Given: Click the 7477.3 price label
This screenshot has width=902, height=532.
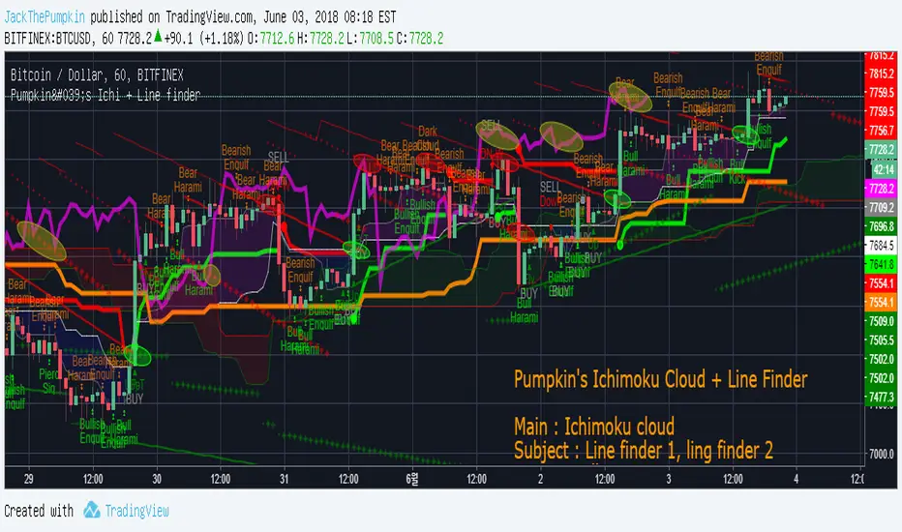Looking at the screenshot, I should (x=881, y=397).
